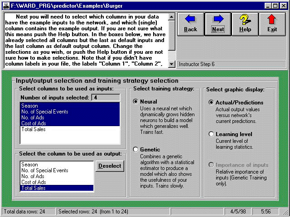Open Help with the question mark icon
The height and width of the screenshot is (217, 290).
[245, 24]
